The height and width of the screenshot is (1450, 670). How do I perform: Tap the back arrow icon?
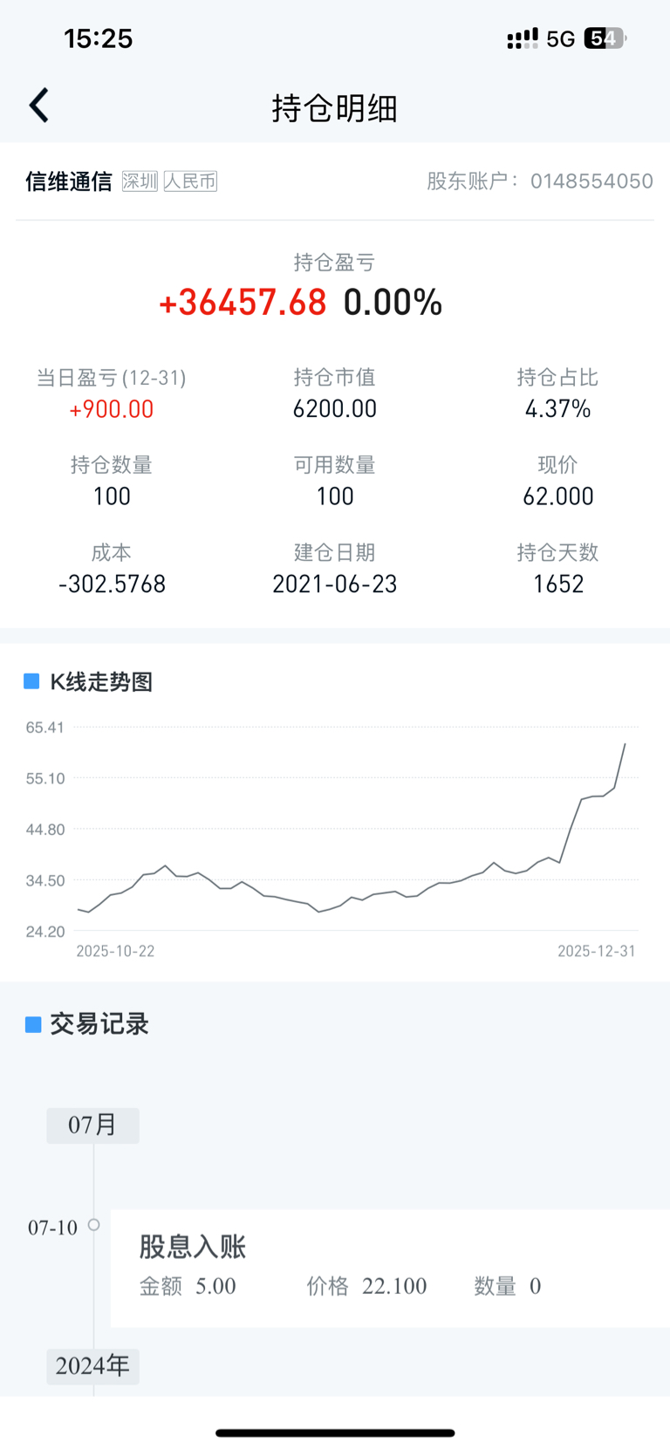pyautogui.click(x=39, y=106)
